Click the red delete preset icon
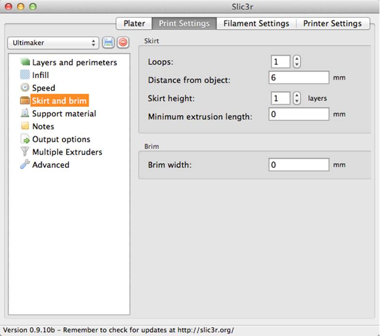Image resolution: width=380 pixels, height=336 pixels. point(123,43)
